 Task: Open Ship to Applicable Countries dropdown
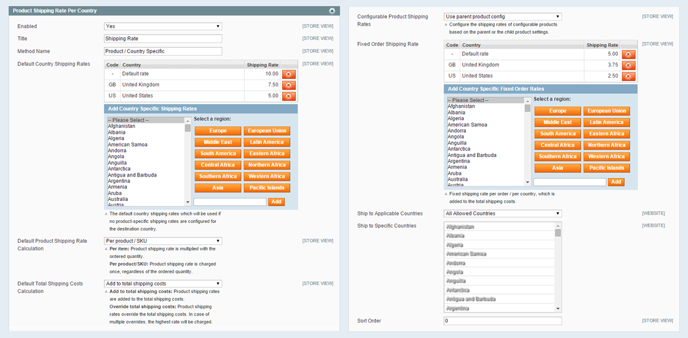[502, 213]
